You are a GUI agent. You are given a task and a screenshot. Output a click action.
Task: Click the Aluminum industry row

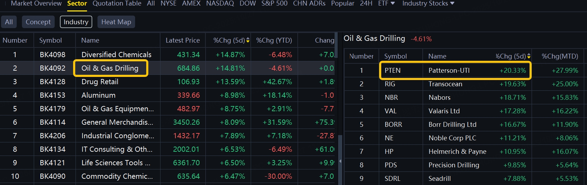[x=99, y=95]
